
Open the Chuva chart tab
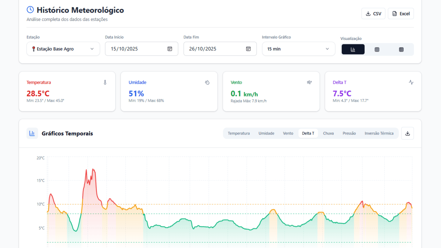(x=328, y=134)
